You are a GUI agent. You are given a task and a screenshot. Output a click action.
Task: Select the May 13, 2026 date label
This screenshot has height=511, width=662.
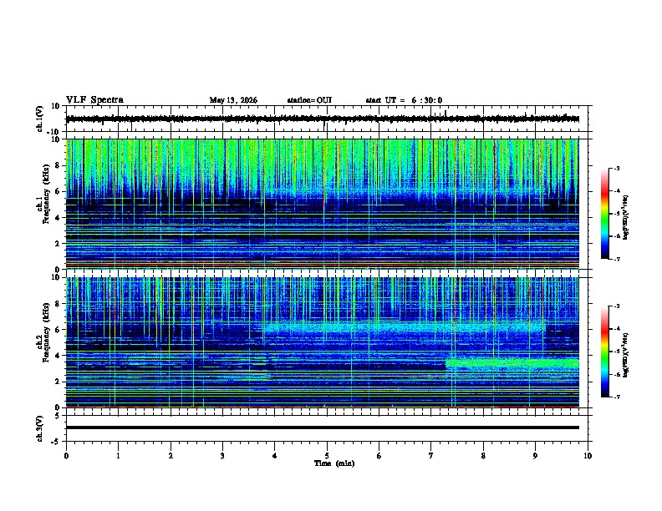(233, 100)
